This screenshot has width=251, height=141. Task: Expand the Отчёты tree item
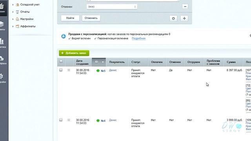13,12
